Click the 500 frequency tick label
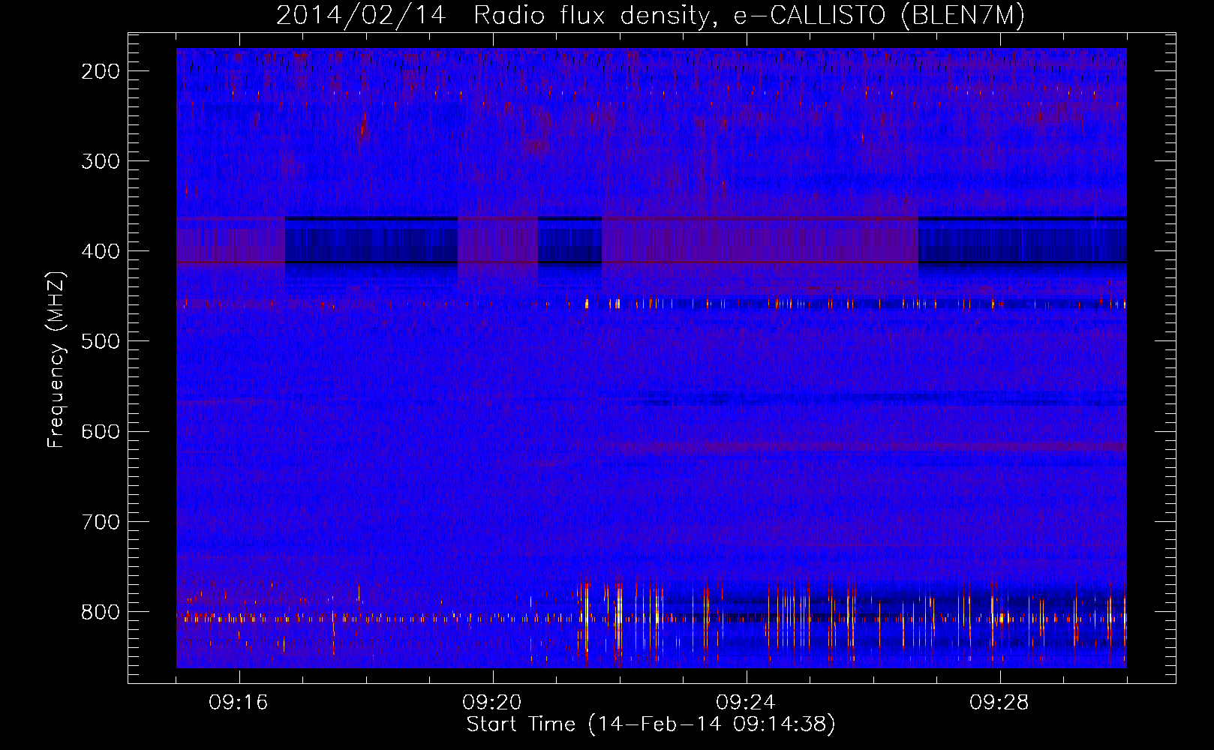This screenshot has height=750, width=1214. pyautogui.click(x=101, y=341)
